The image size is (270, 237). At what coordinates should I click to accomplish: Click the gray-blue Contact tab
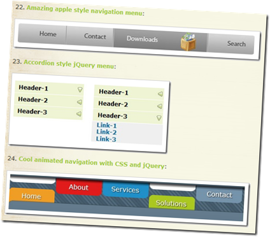[x=219, y=194]
